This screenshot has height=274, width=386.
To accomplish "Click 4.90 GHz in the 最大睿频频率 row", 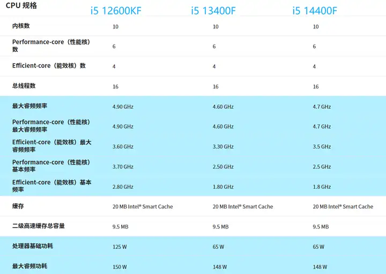I will (x=123, y=107).
